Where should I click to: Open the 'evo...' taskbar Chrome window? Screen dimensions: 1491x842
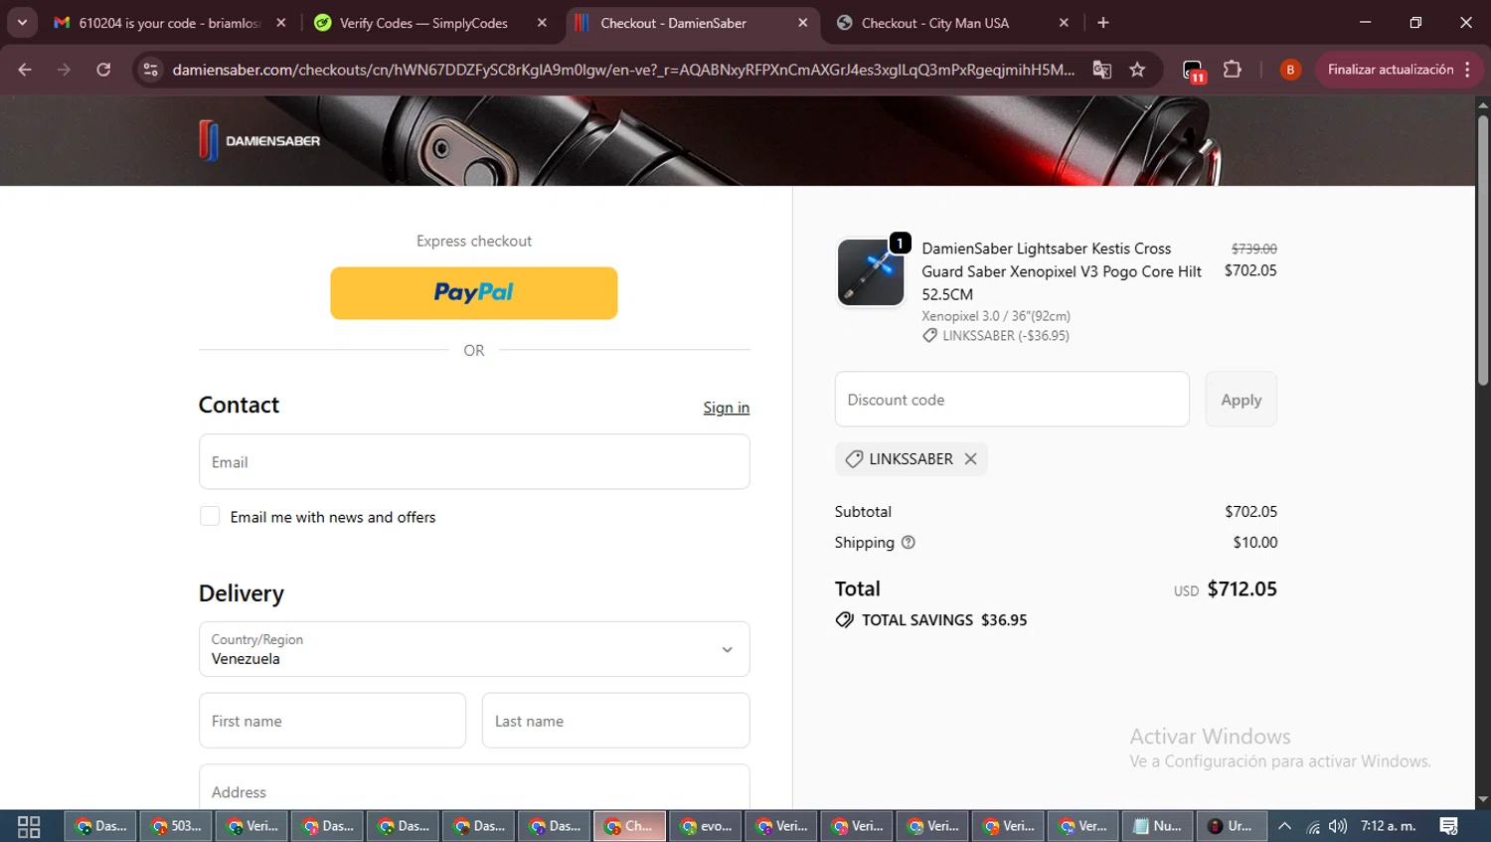(706, 826)
